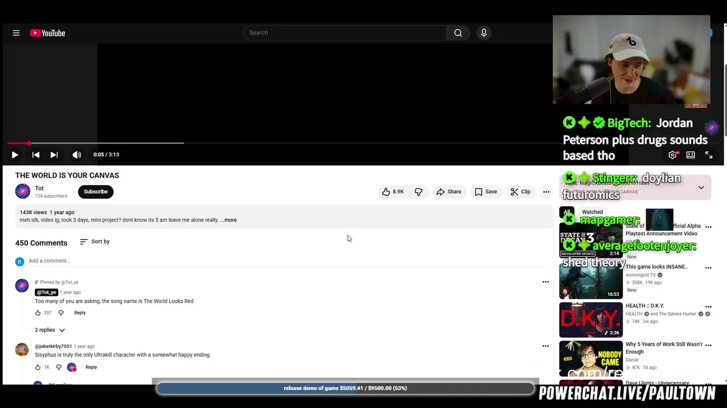Open options menu on the Sisyphus comment
The image size is (727, 408).
point(545,346)
